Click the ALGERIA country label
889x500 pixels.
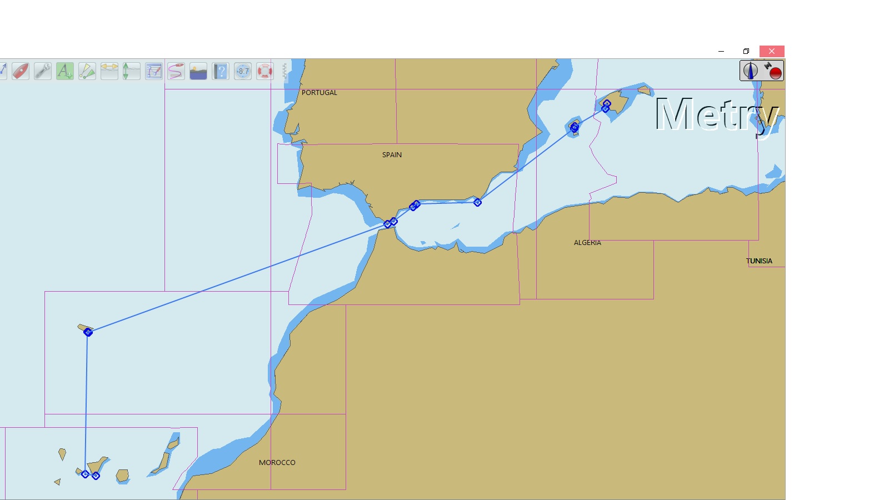(x=587, y=243)
